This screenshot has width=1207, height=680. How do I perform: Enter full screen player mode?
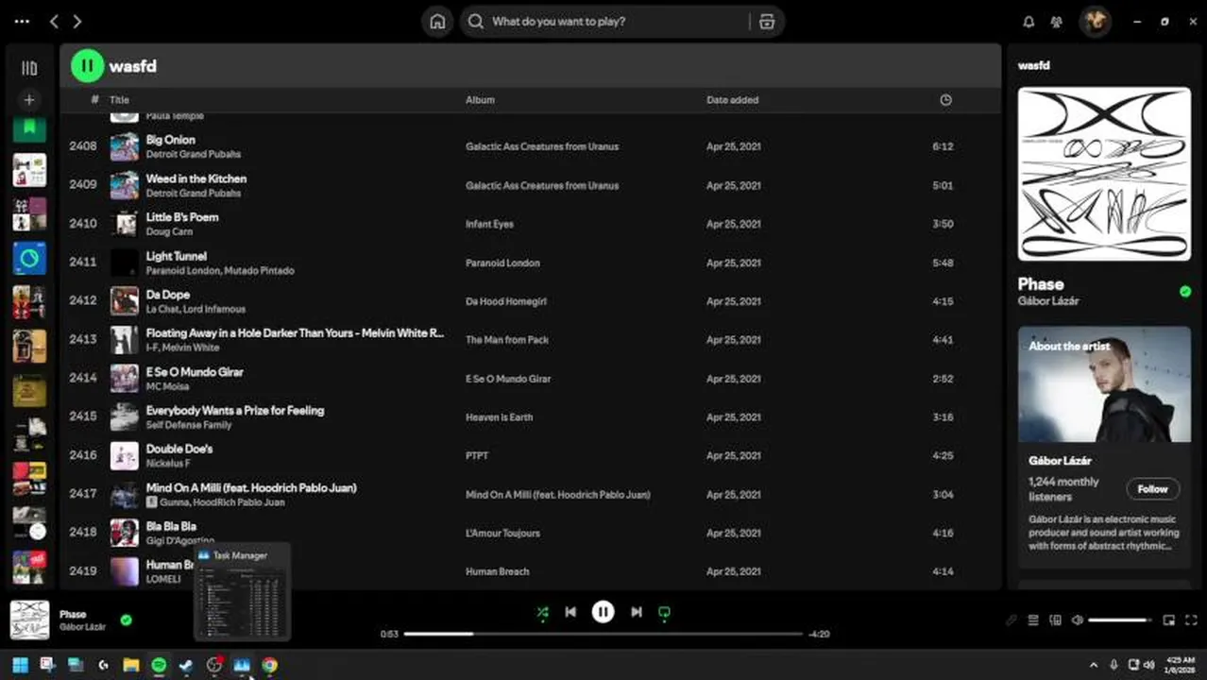click(x=1191, y=620)
